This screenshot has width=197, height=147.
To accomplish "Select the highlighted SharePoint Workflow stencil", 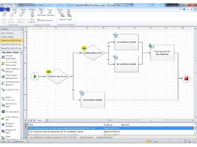I will (11, 41).
